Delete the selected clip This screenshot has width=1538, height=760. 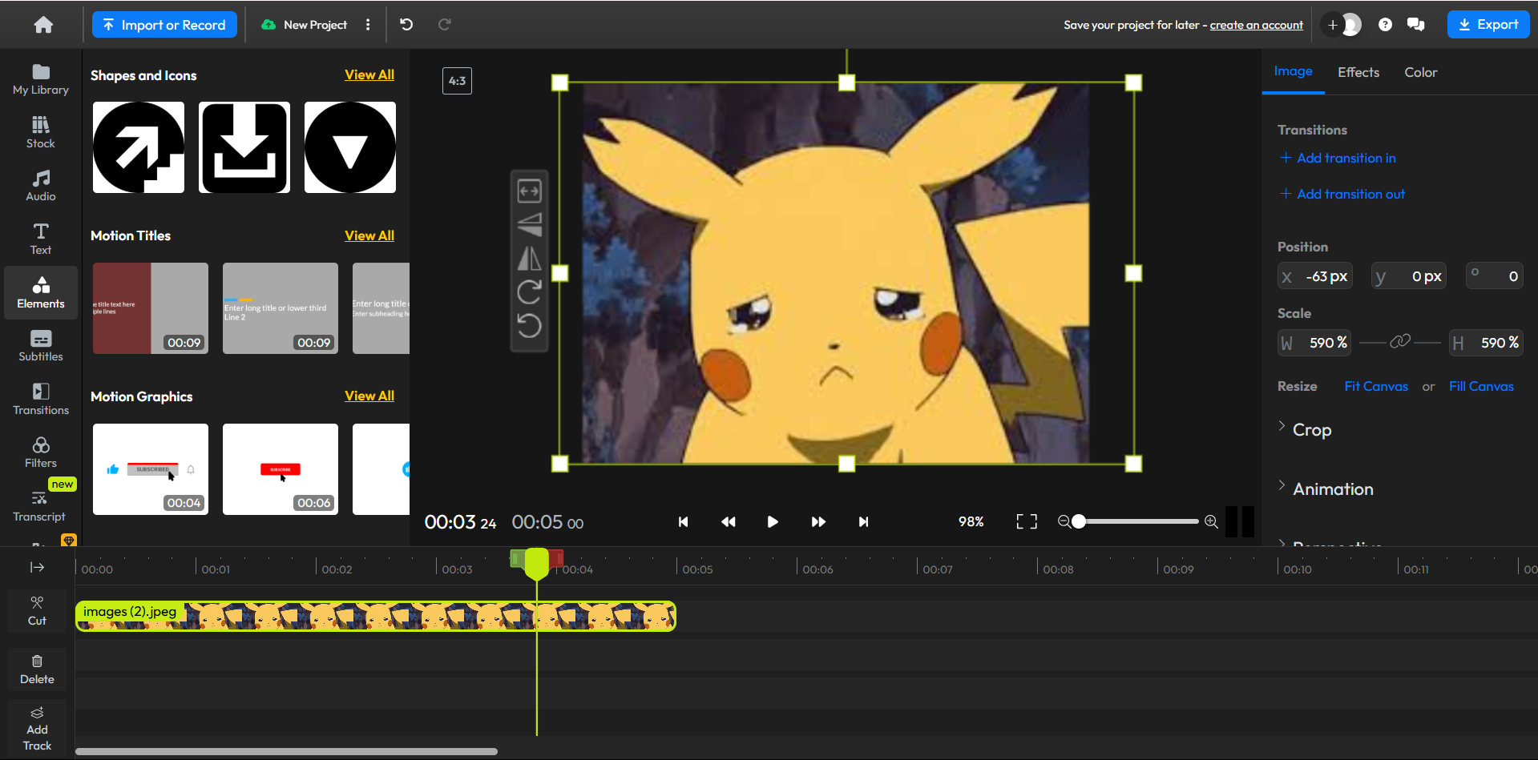pos(36,667)
